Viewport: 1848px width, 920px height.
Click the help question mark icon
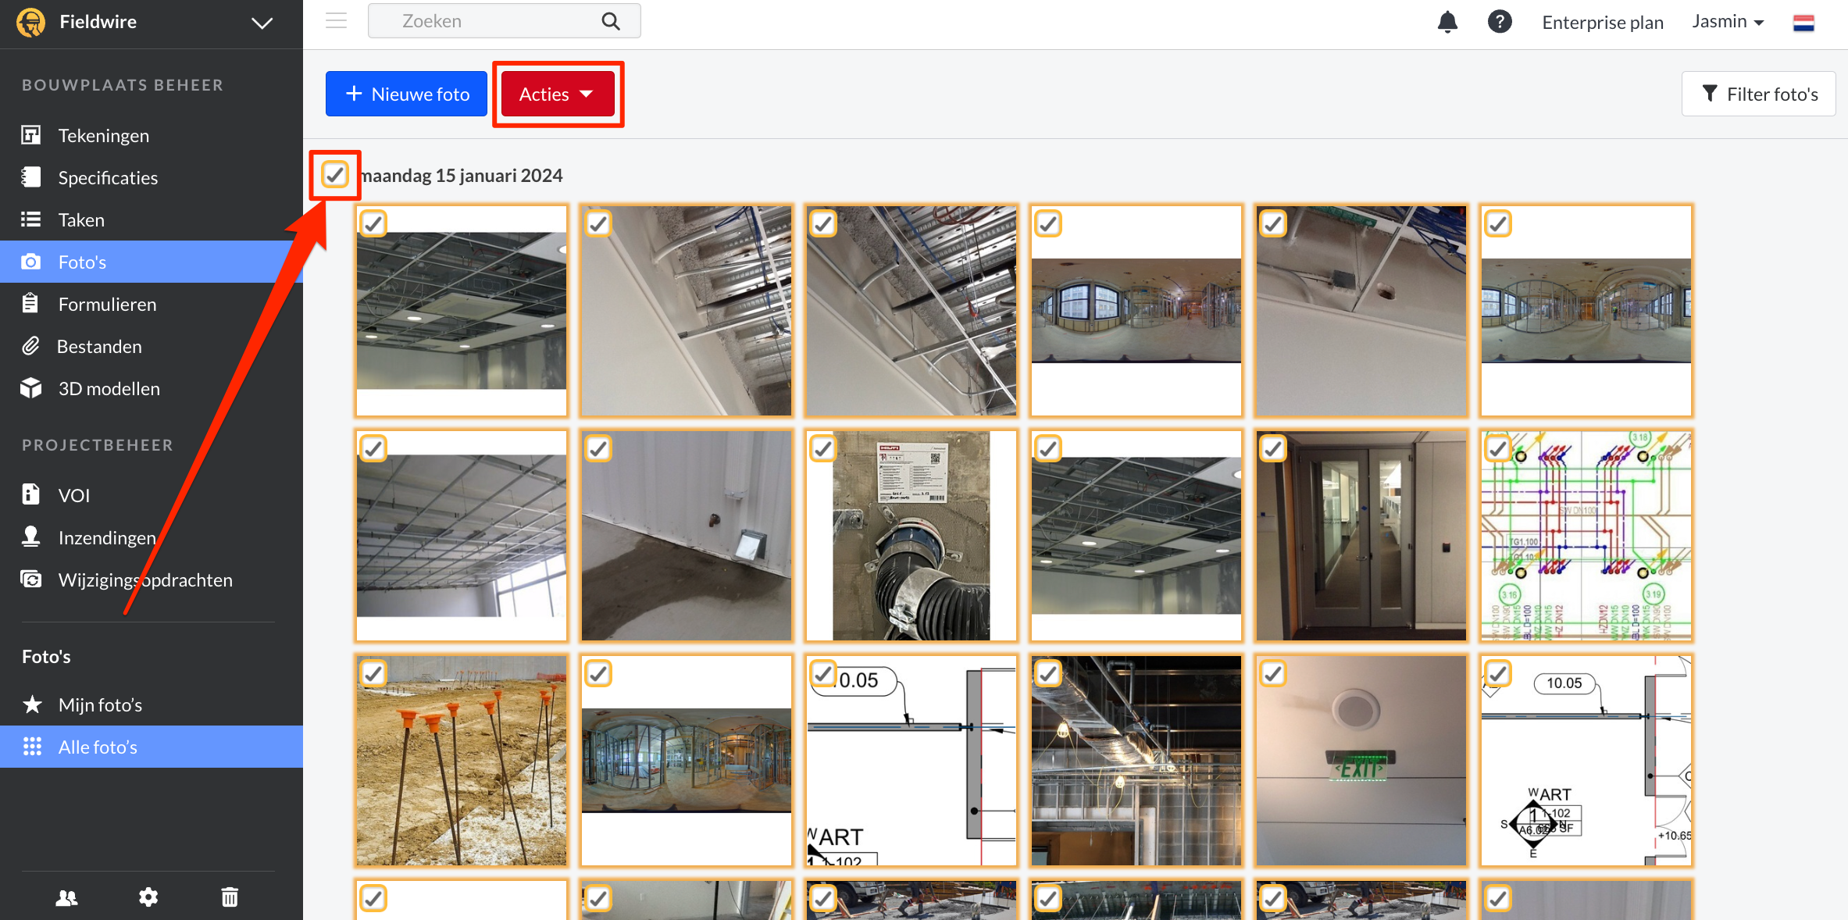pos(1500,22)
